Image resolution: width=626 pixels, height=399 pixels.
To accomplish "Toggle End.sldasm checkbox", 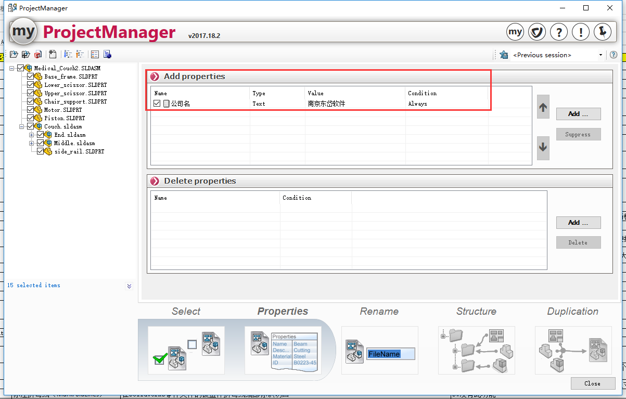I will click(40, 135).
